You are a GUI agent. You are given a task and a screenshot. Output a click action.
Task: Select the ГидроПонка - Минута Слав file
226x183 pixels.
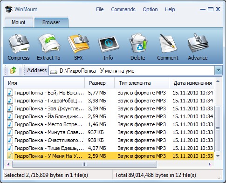coord(110,132)
